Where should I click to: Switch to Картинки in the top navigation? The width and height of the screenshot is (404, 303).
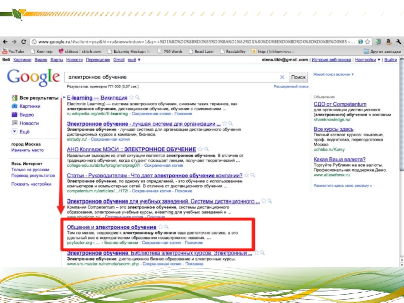(x=22, y=60)
